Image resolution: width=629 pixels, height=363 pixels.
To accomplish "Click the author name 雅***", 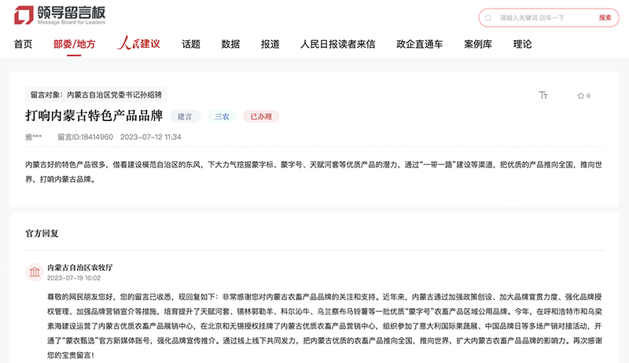I will (x=34, y=137).
